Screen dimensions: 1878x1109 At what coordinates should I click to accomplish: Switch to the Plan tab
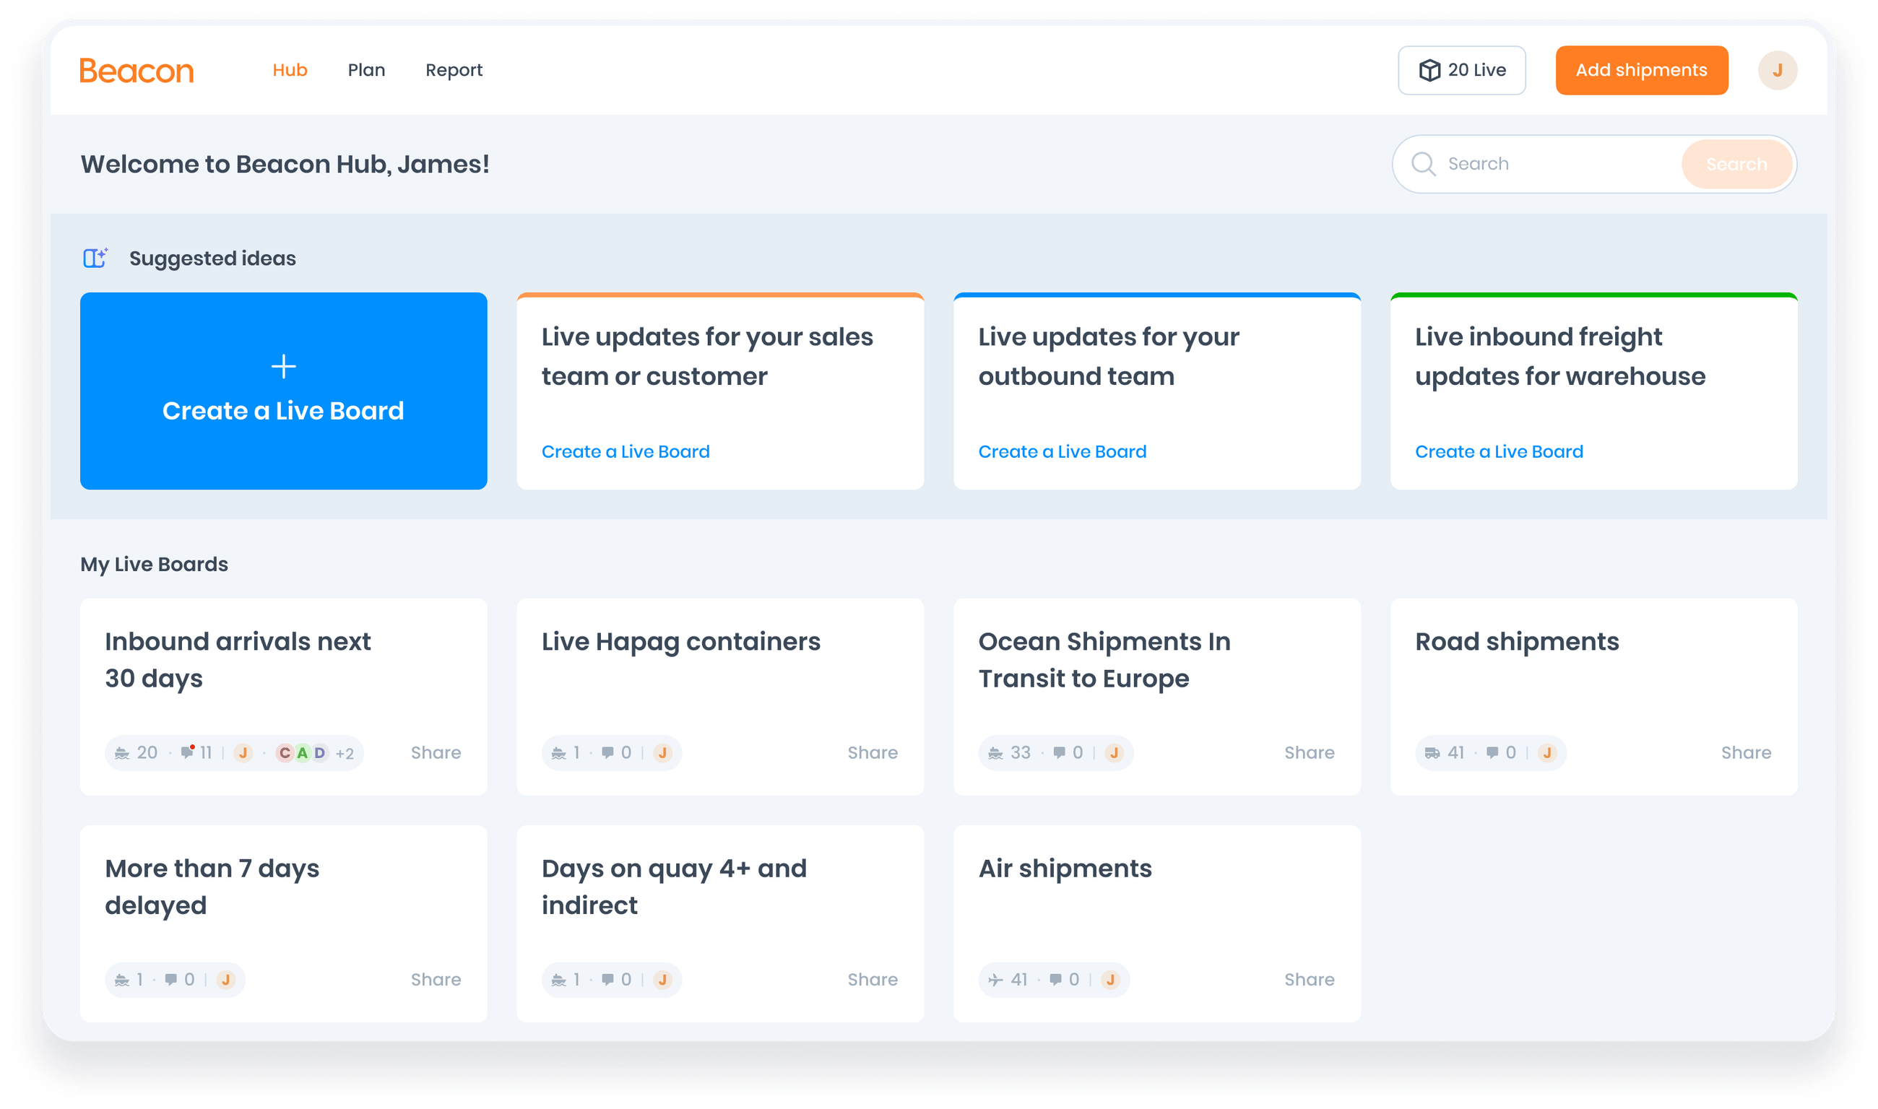click(365, 69)
